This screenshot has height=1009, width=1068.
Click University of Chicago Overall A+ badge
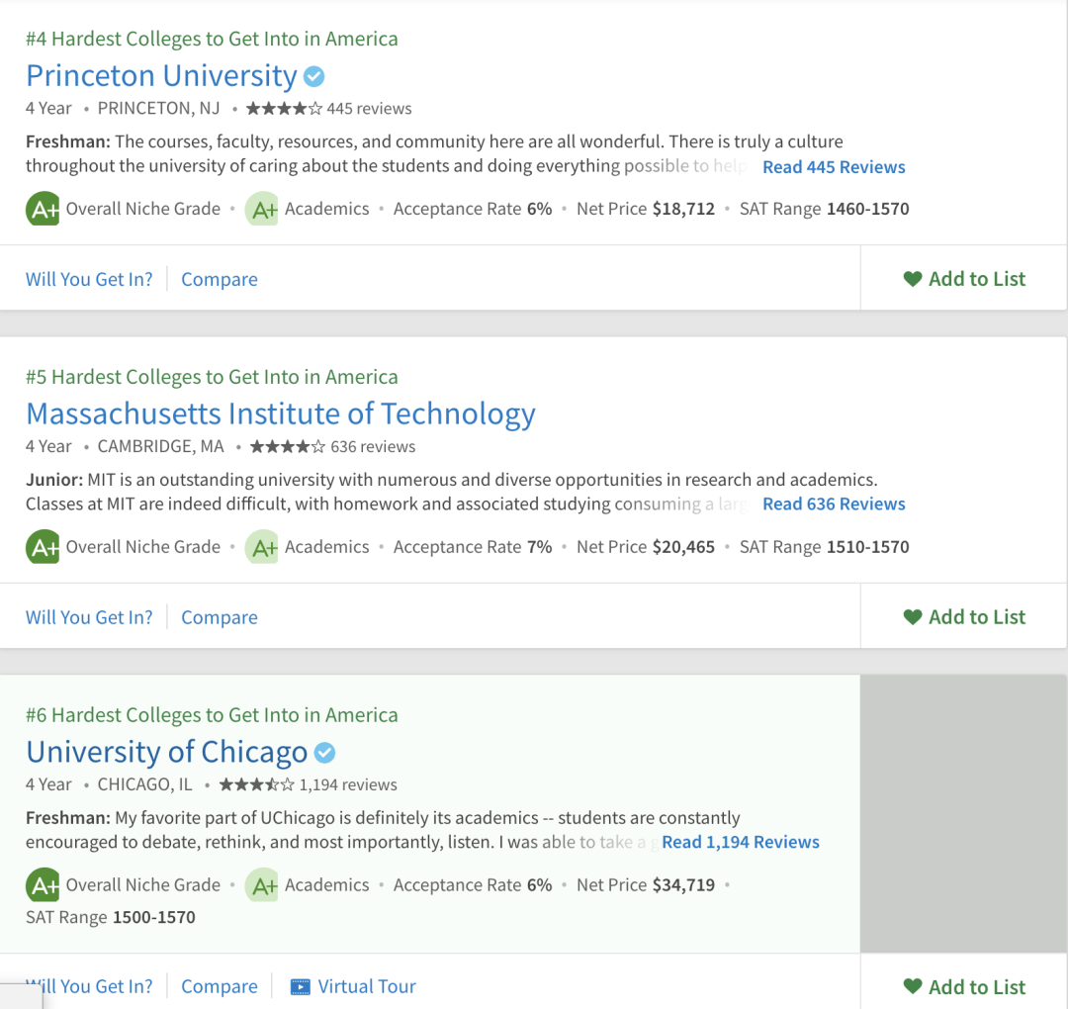[43, 885]
